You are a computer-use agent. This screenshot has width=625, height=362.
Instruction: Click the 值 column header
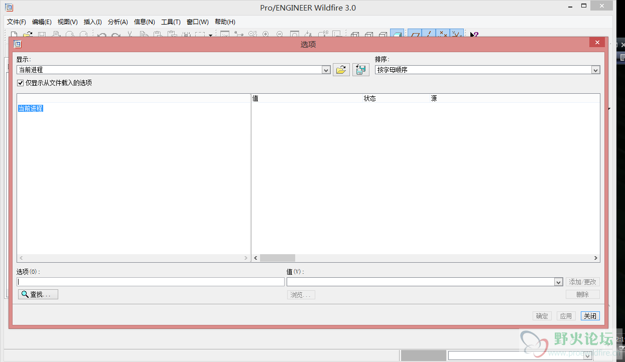pyautogui.click(x=256, y=98)
